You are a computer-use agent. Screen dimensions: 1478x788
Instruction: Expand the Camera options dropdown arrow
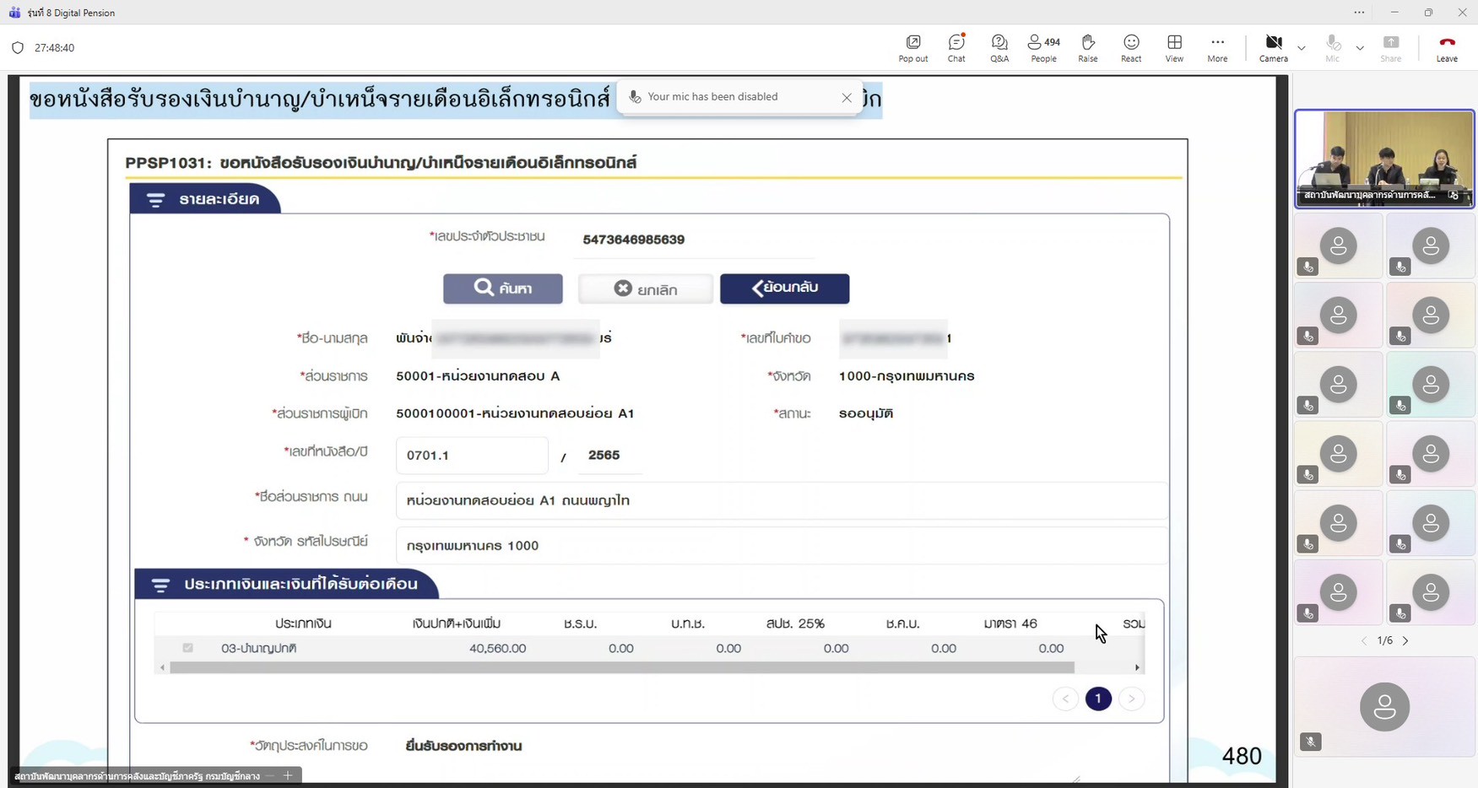[1302, 48]
